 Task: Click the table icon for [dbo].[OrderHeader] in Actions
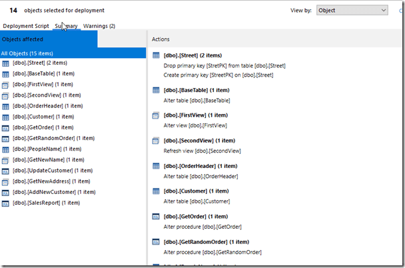[x=157, y=166]
